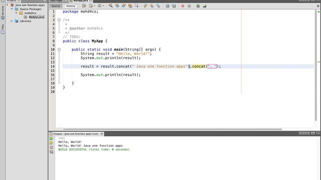
Task: Click the Back navigation icon in editor toolbar
Action: (90, 6)
